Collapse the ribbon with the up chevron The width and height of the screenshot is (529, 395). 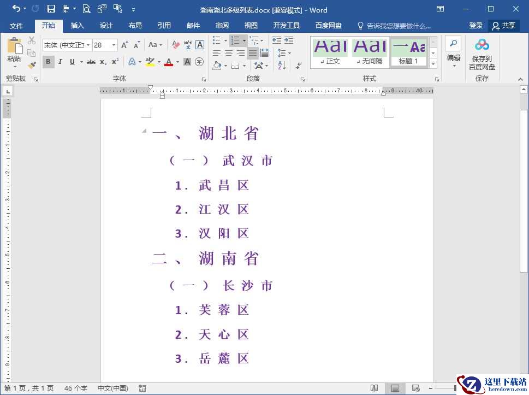pos(521,79)
